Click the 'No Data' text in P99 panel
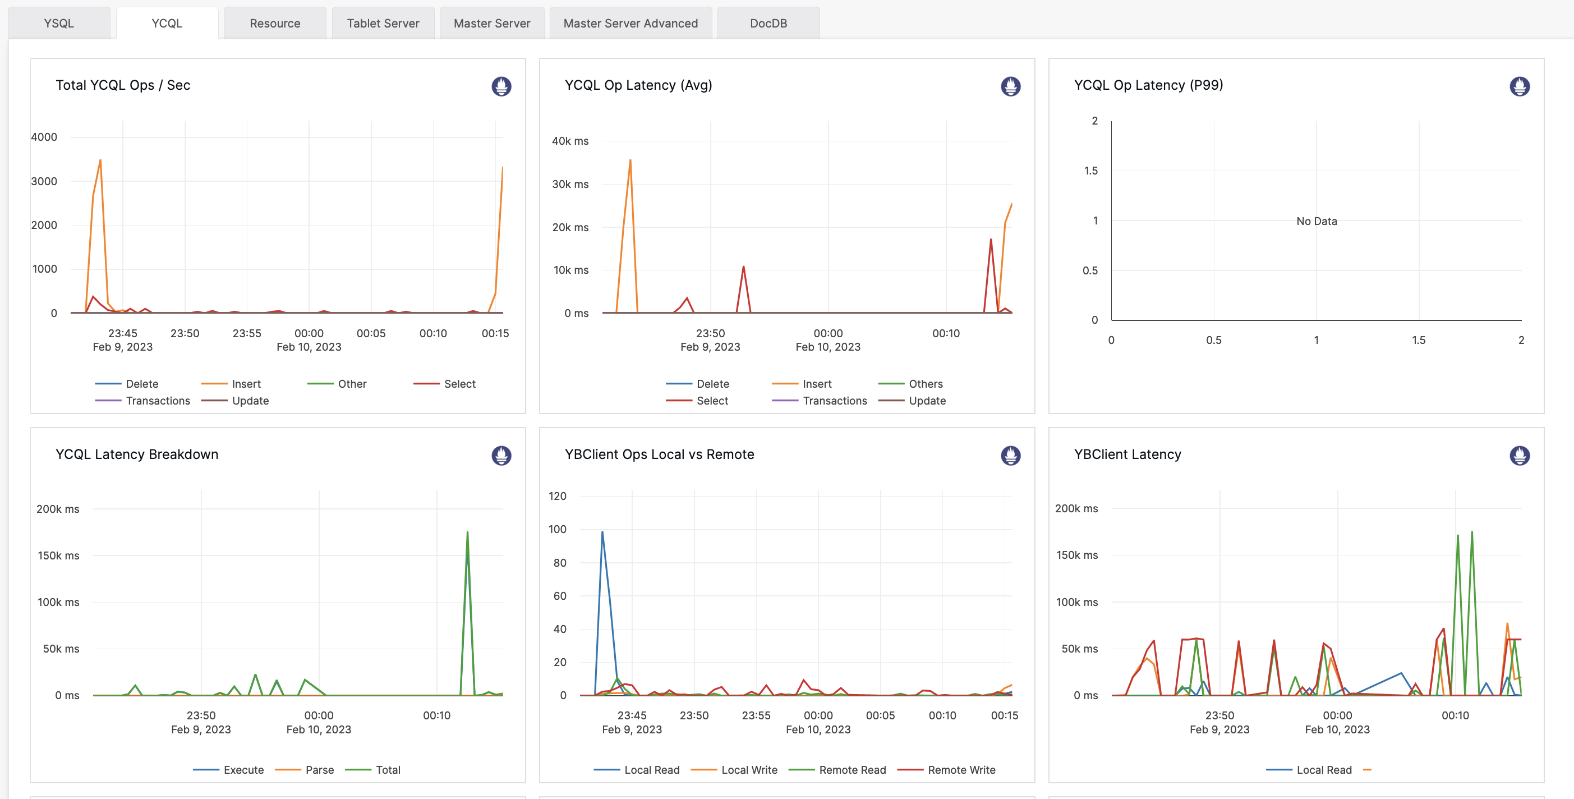The height and width of the screenshot is (799, 1574). (1316, 221)
